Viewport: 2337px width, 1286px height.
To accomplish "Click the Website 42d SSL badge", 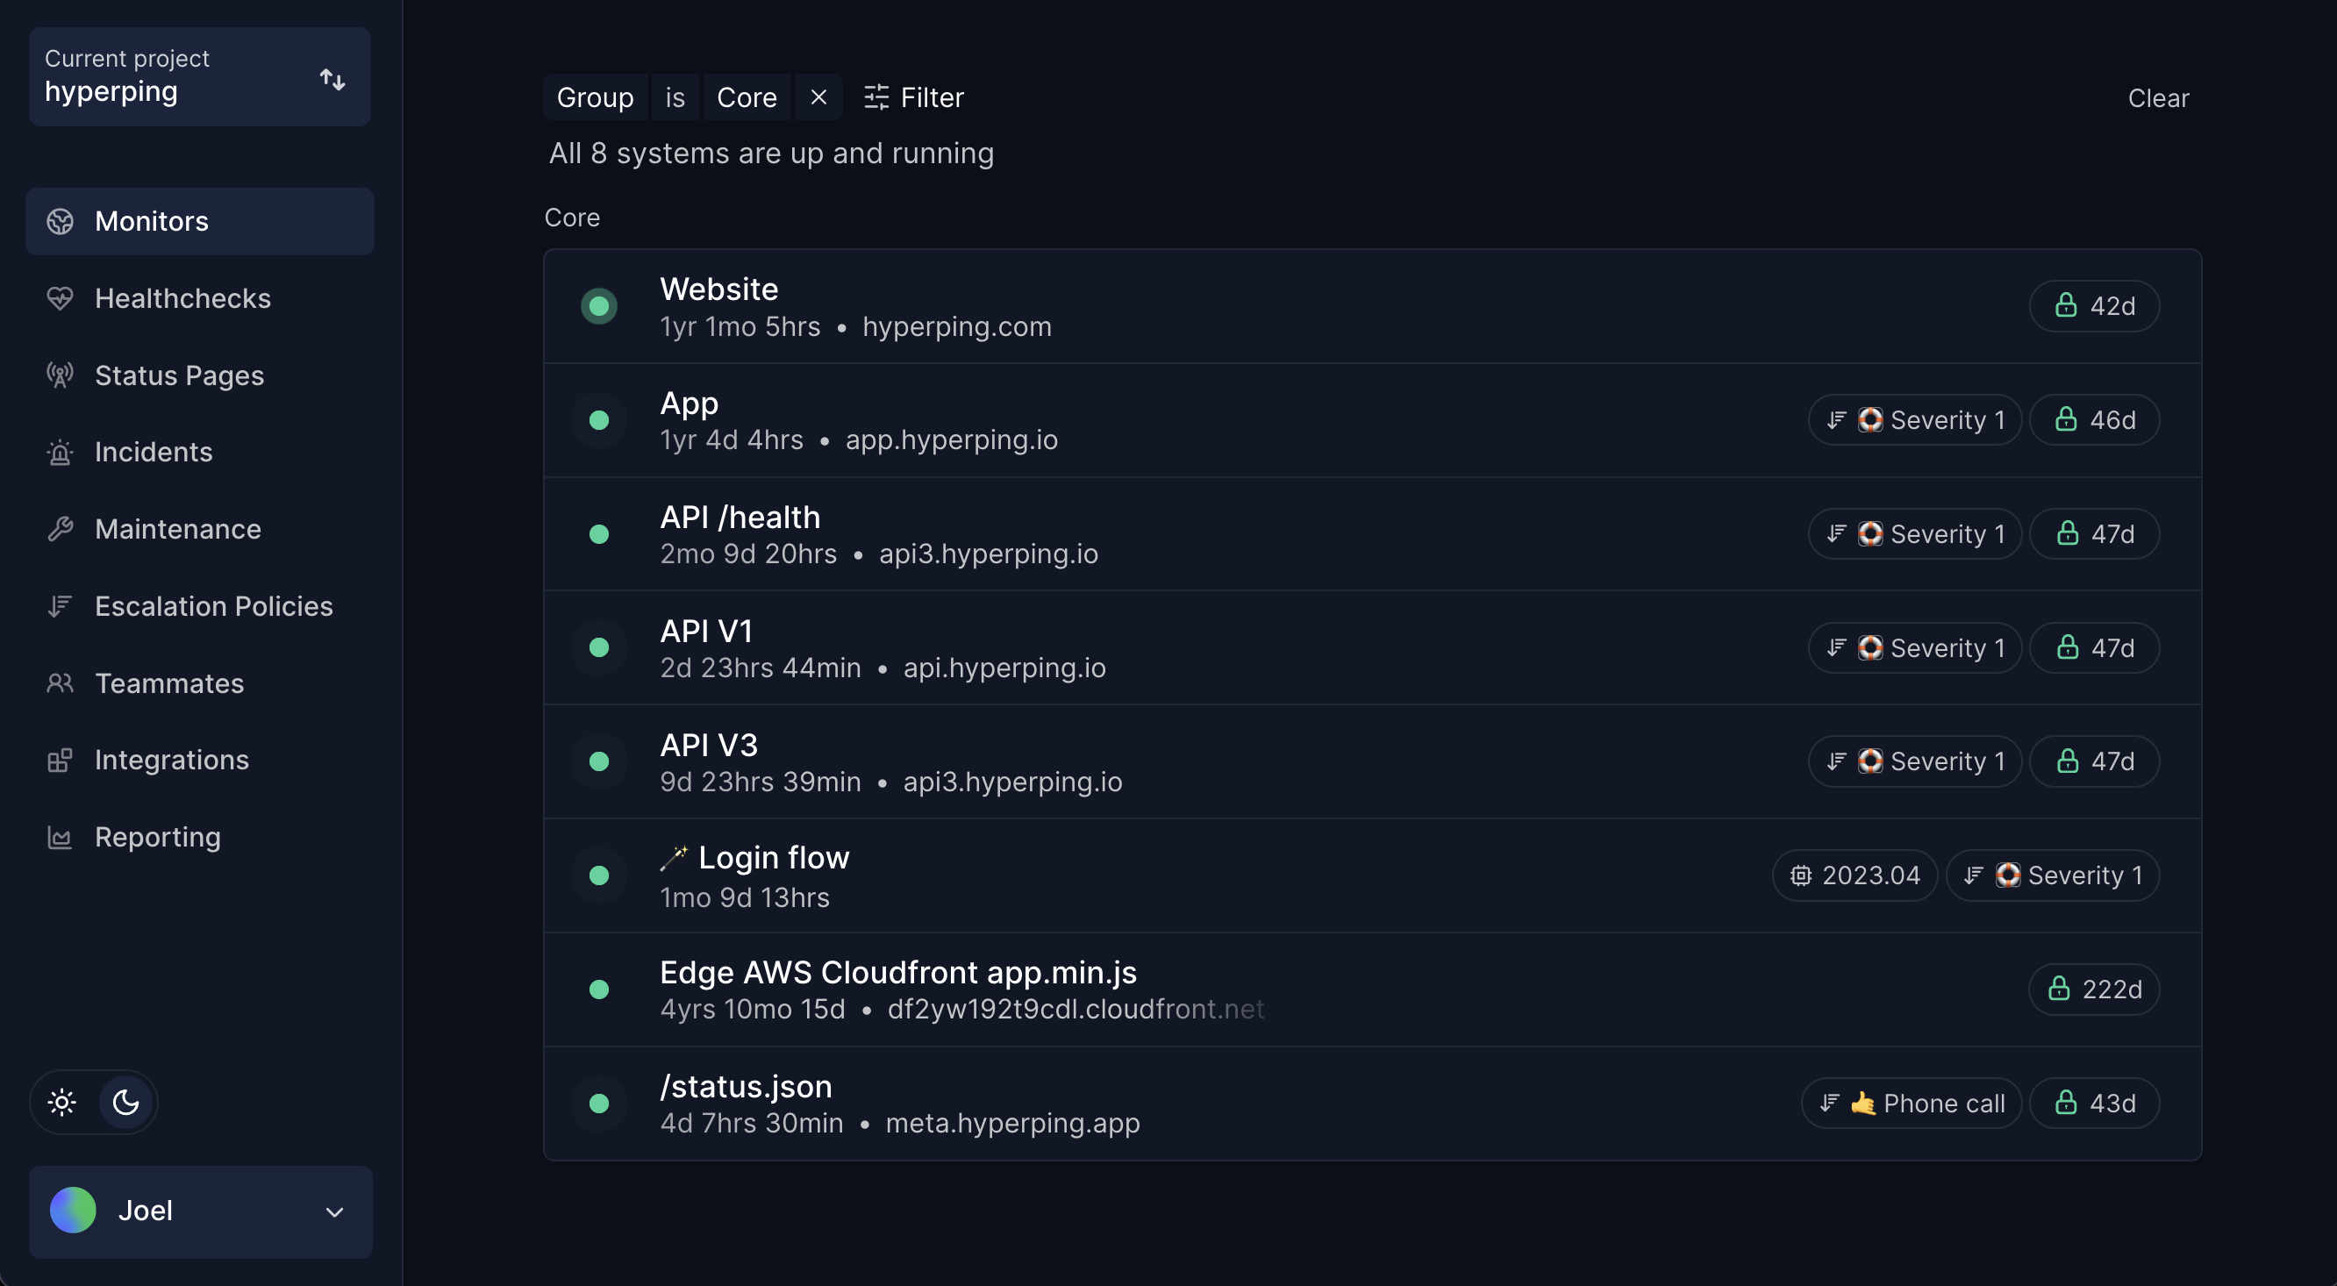I will (x=2094, y=306).
